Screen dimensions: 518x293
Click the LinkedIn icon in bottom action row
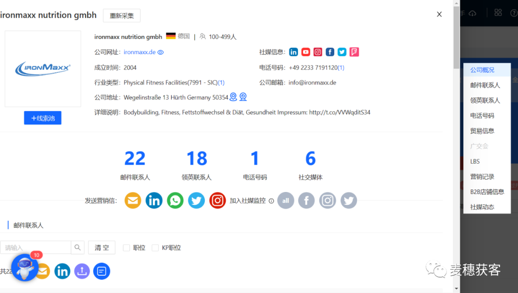(x=62, y=271)
